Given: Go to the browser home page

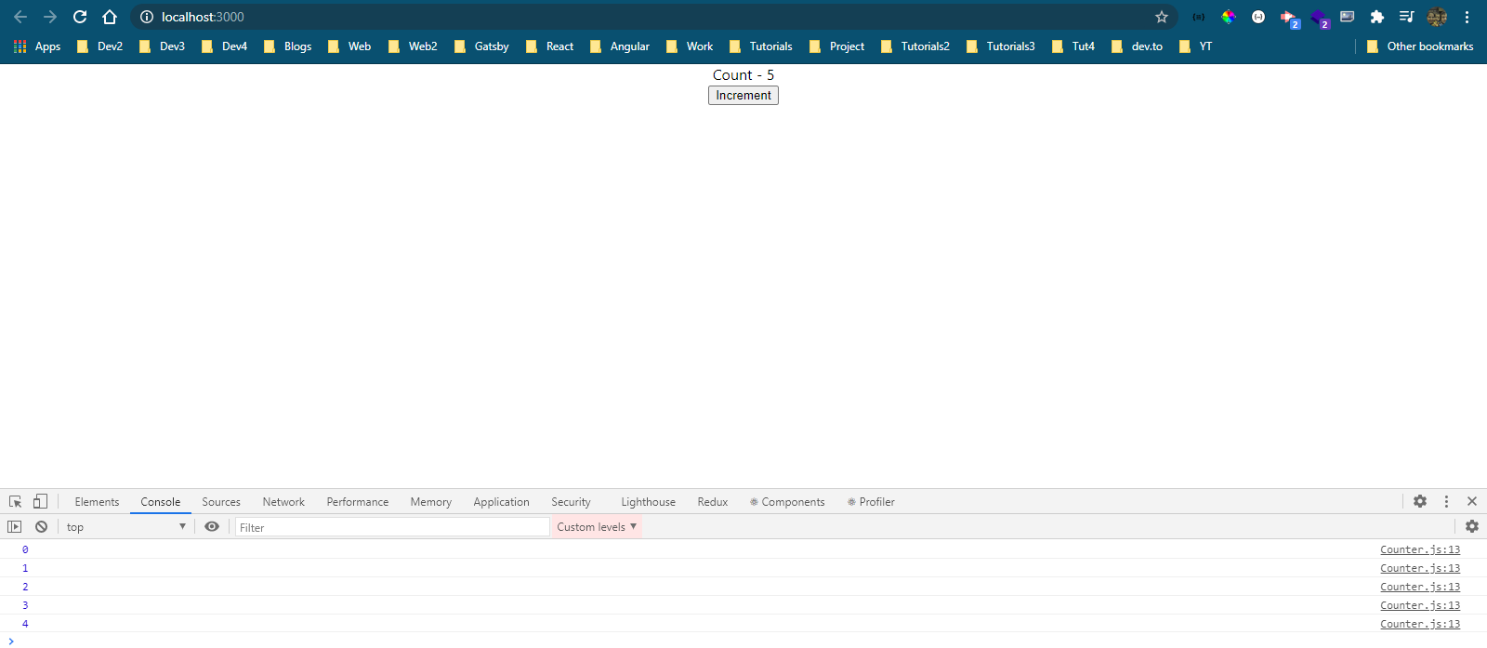Looking at the screenshot, I should (x=110, y=17).
